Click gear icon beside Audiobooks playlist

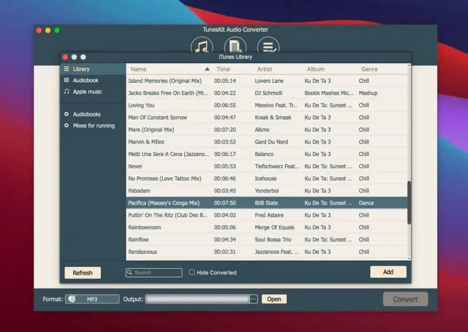tap(66, 114)
